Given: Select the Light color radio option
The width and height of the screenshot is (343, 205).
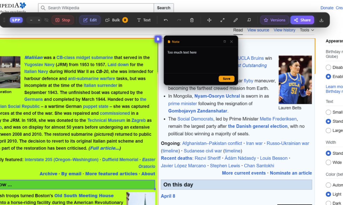Looking at the screenshot, I should pos(328,194).
